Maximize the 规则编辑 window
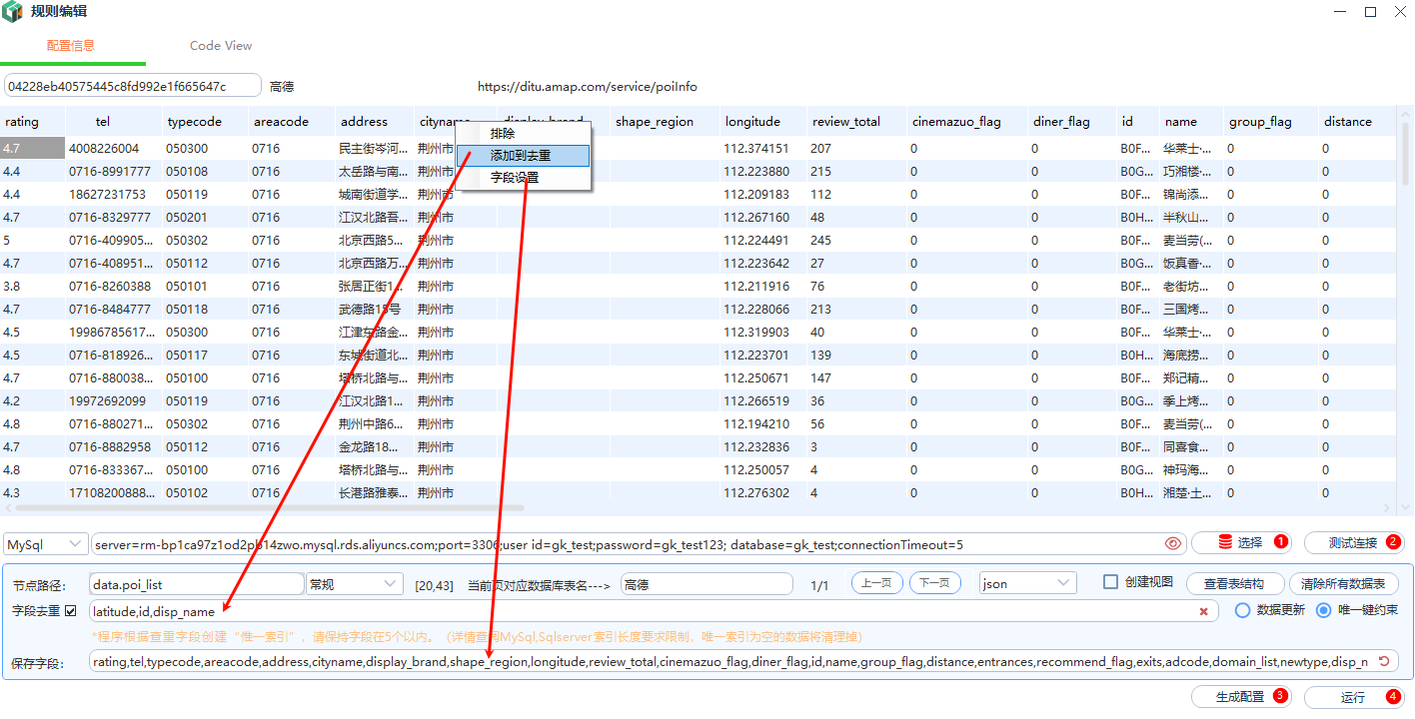 tap(1371, 12)
